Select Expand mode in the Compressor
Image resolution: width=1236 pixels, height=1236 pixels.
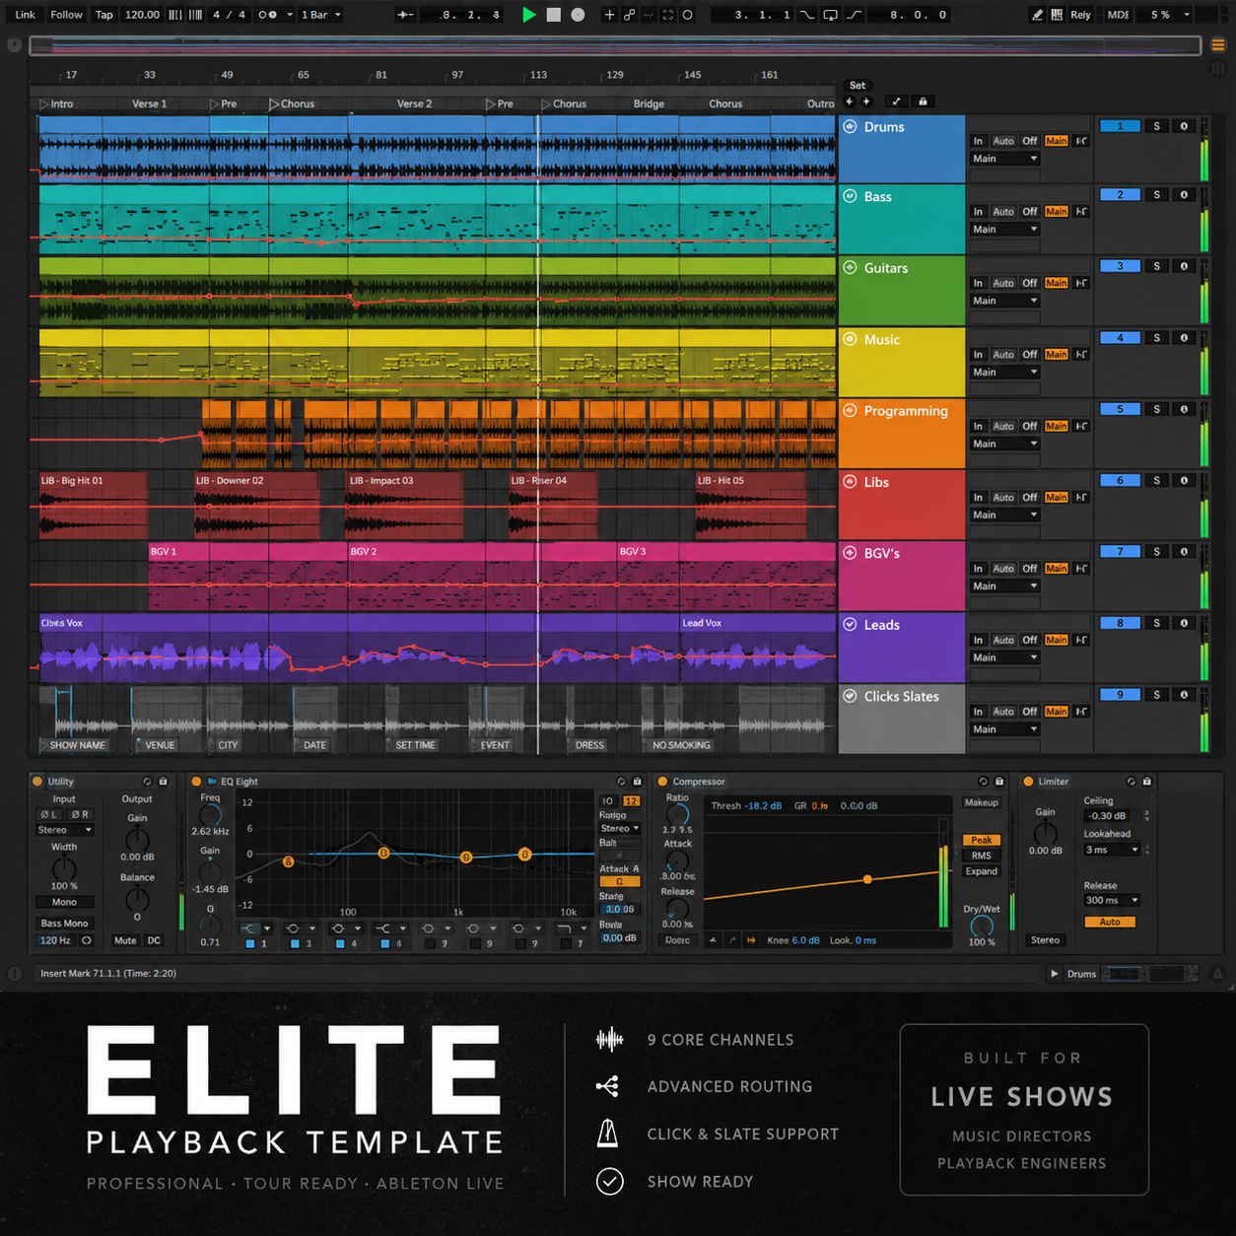[982, 871]
